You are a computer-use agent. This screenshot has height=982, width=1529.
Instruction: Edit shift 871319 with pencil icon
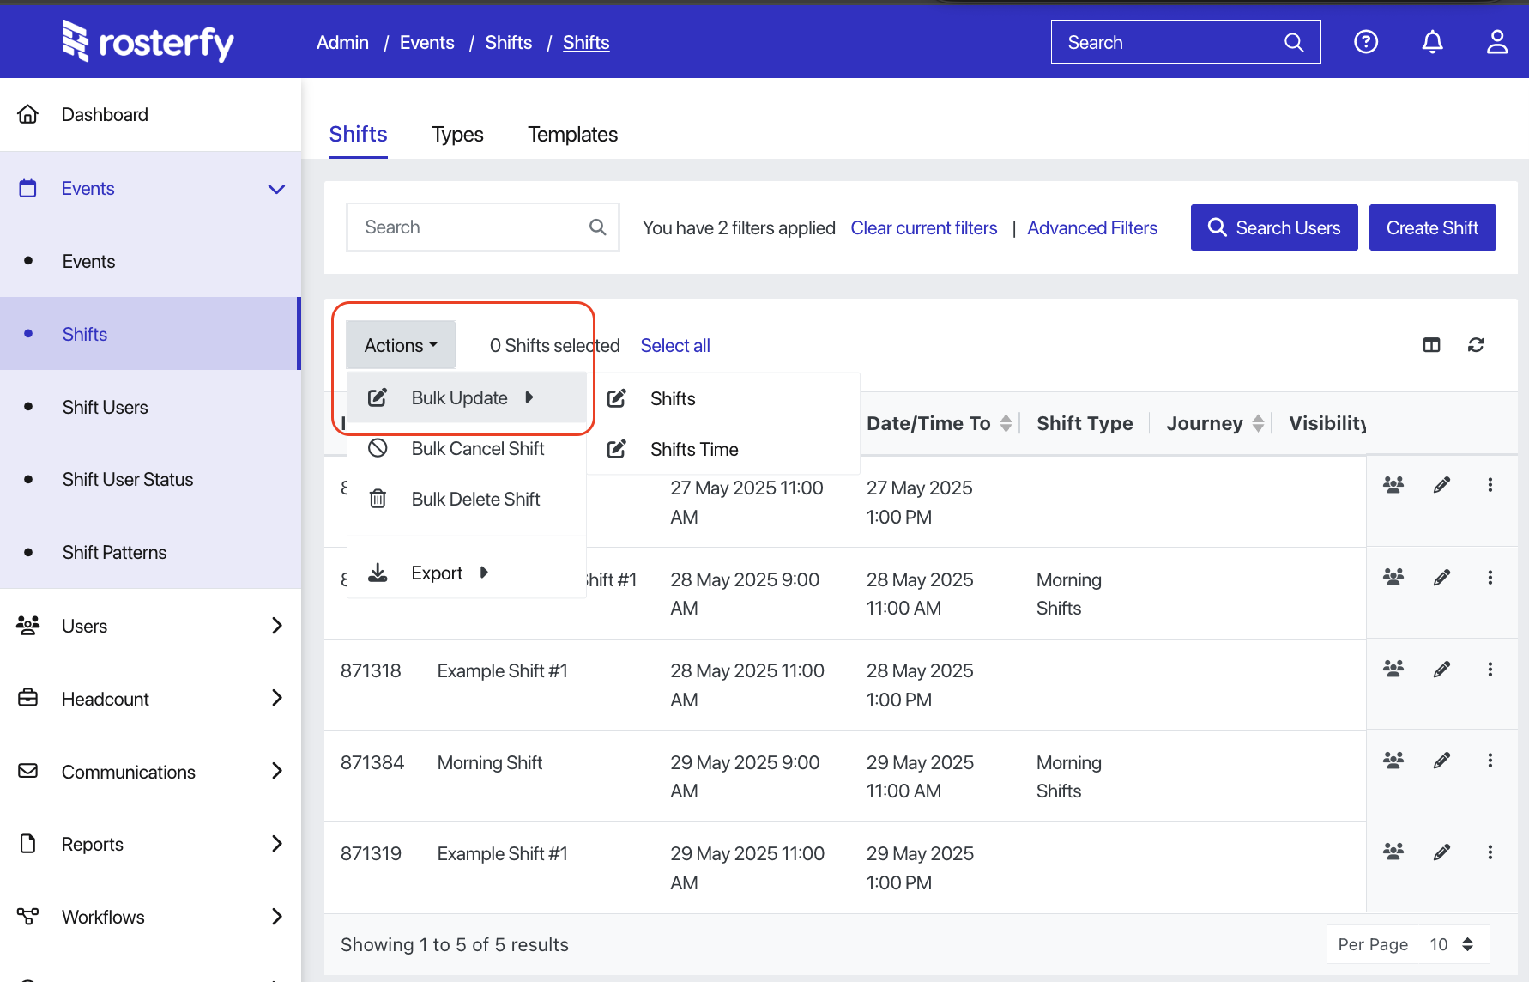(1441, 852)
